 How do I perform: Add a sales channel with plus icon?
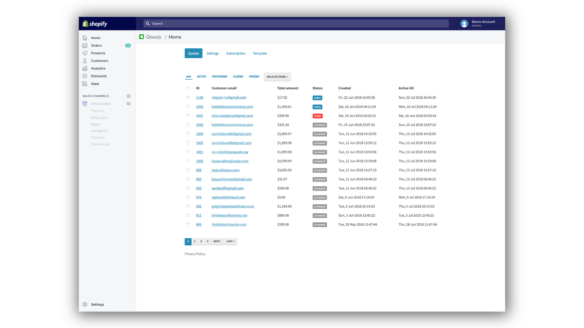pyautogui.click(x=128, y=96)
